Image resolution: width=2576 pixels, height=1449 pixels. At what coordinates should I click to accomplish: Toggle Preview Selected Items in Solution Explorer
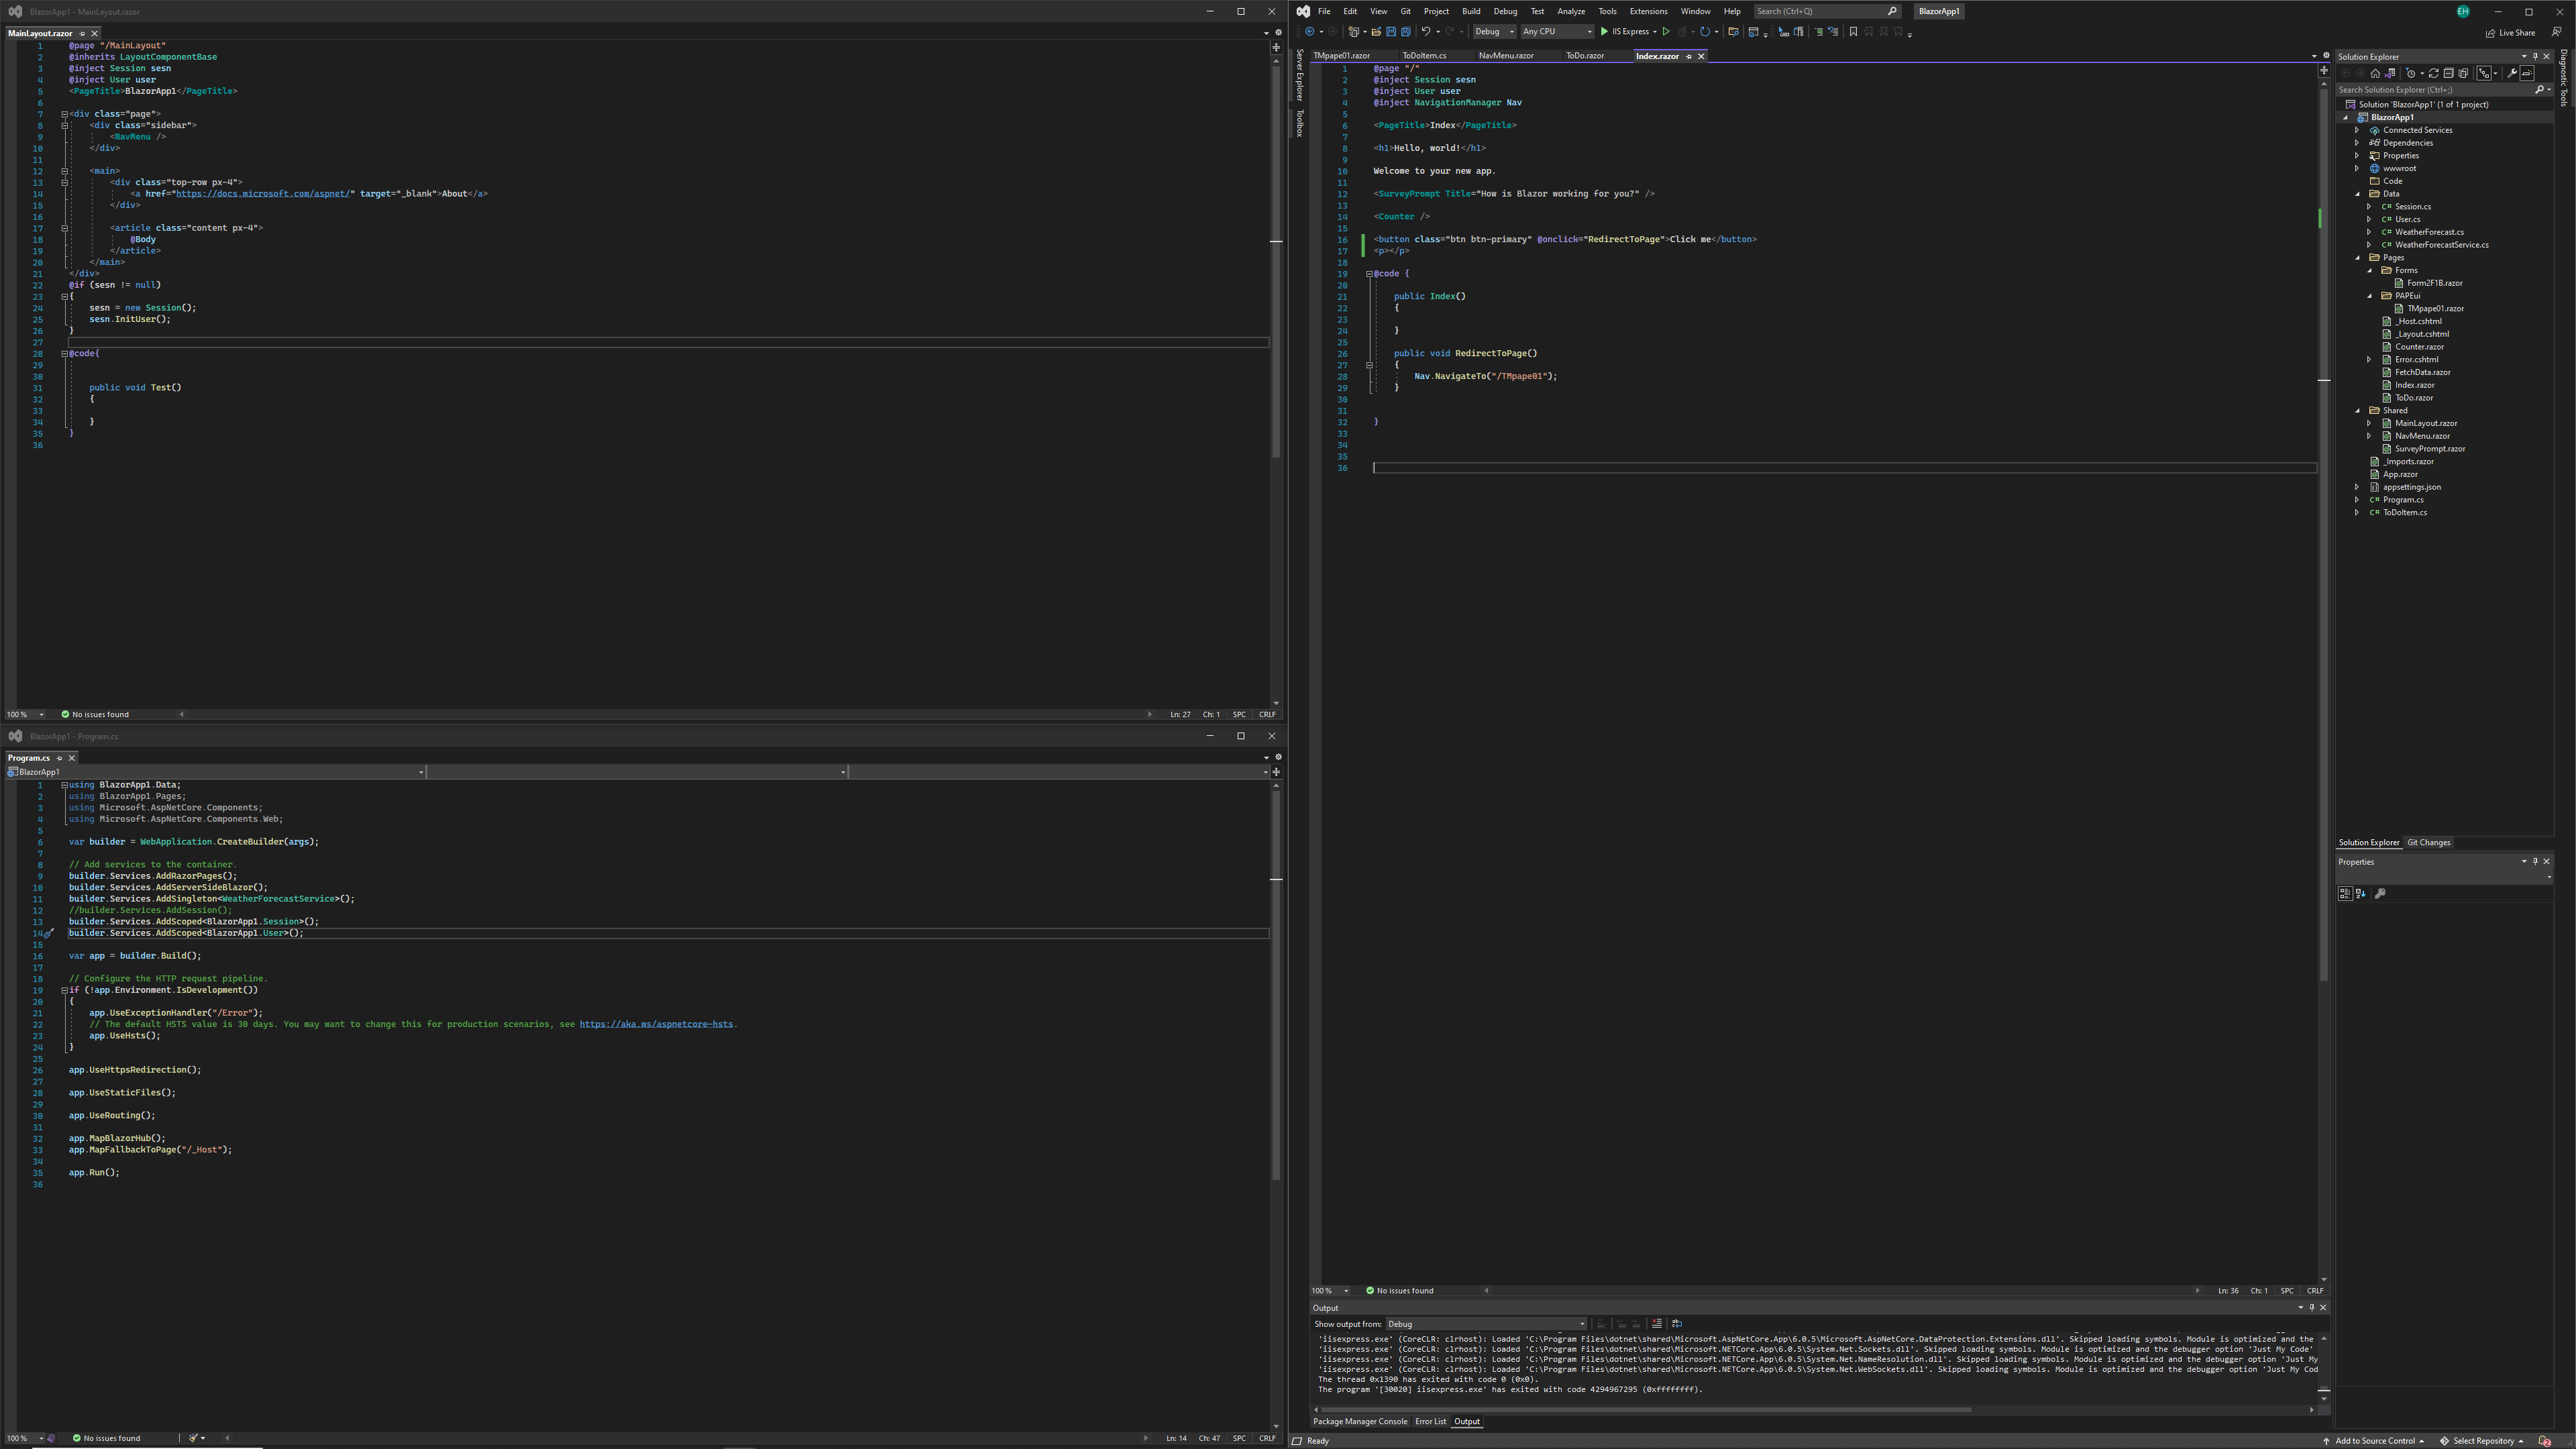pyautogui.click(x=2527, y=74)
